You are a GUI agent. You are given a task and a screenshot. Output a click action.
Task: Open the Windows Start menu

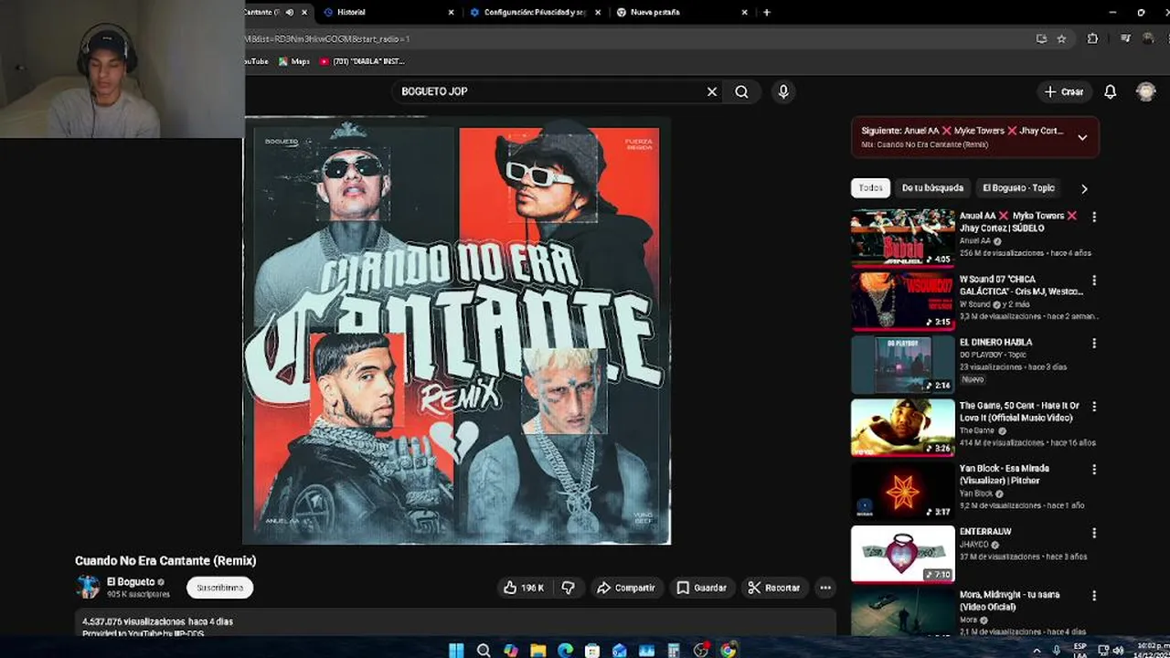pyautogui.click(x=456, y=650)
